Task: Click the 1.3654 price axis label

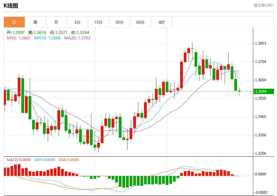Action: click(x=260, y=80)
